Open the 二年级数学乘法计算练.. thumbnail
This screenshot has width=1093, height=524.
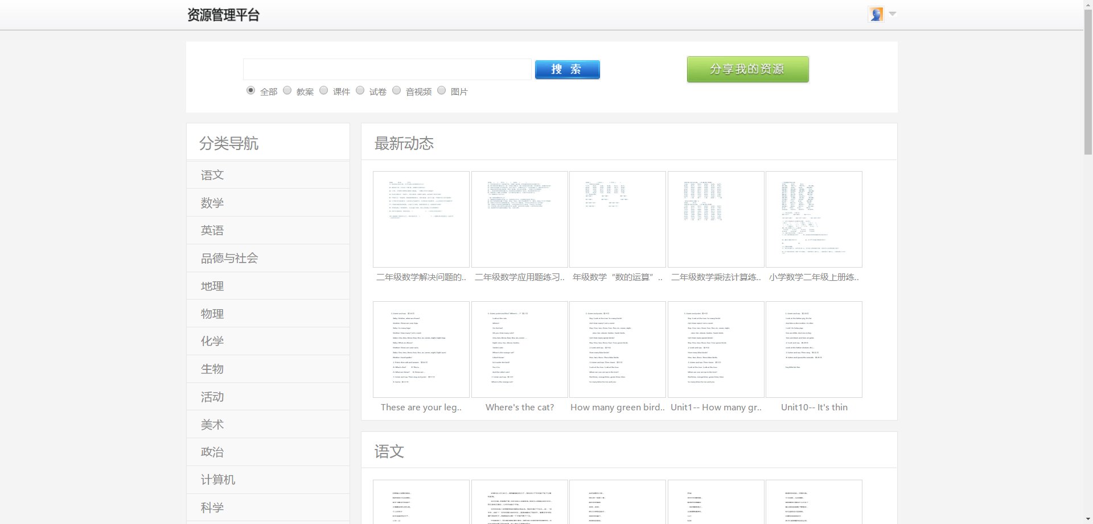(716, 219)
